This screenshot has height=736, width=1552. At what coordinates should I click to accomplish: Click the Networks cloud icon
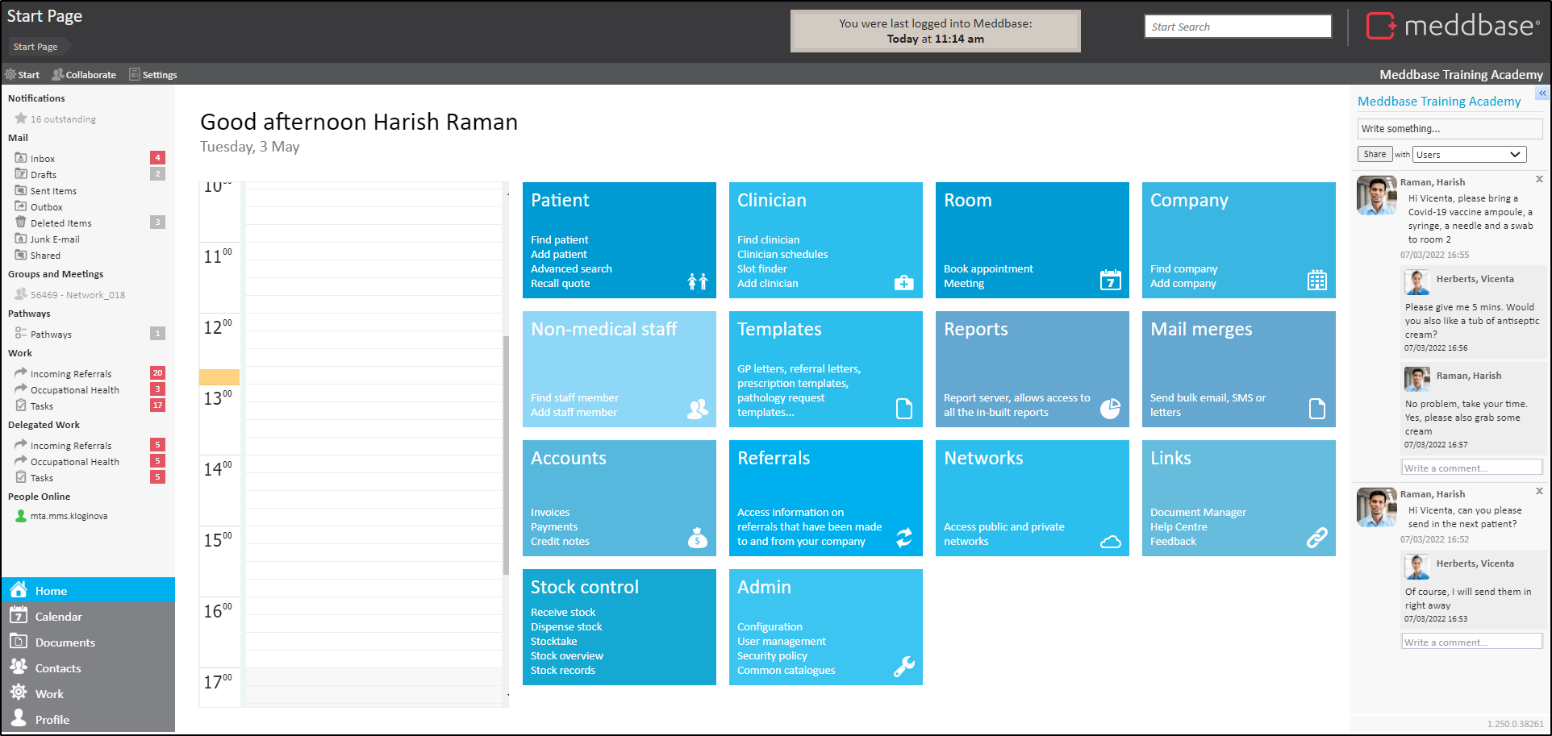point(1110,541)
